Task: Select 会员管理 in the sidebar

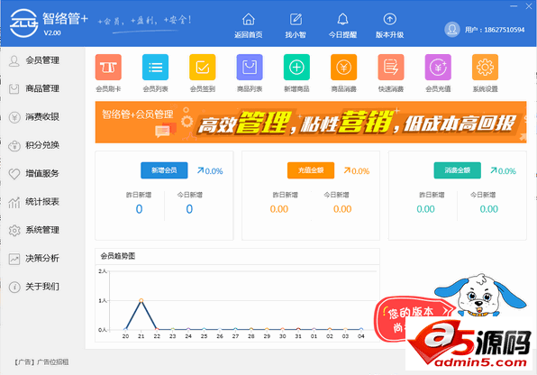Action: click(x=42, y=60)
